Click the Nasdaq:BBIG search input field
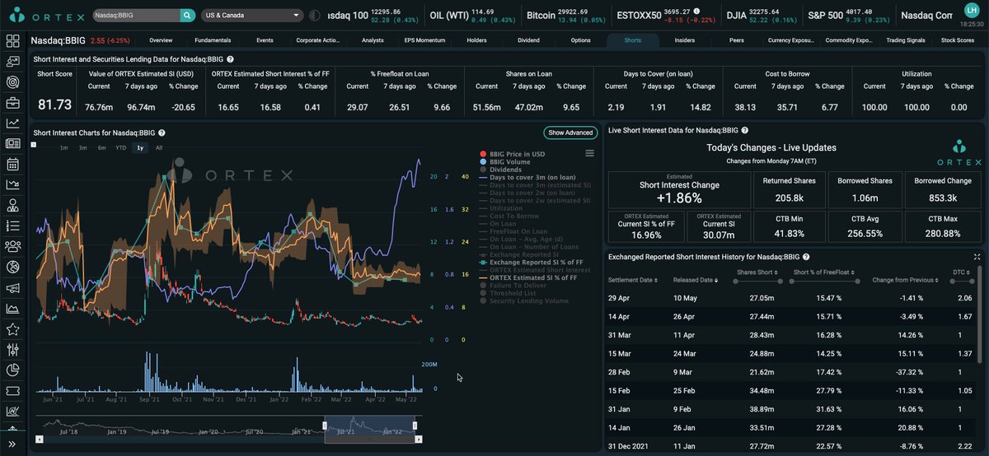 pos(136,15)
